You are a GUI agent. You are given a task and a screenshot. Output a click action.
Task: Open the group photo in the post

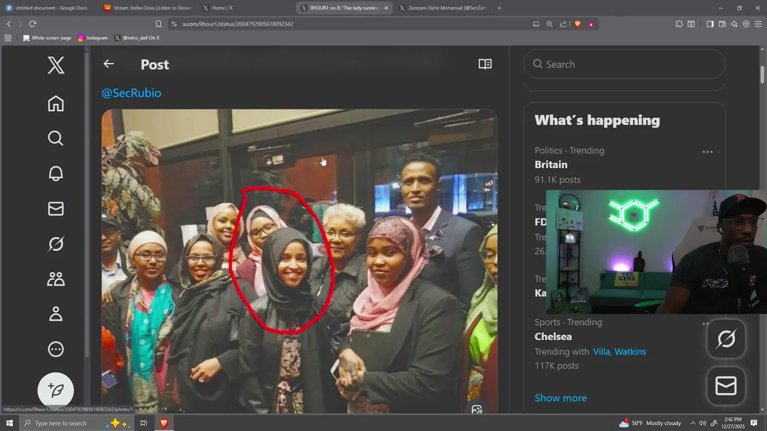(299, 261)
